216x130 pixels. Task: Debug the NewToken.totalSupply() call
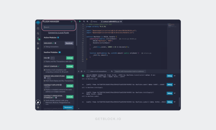[x=170, y=93]
